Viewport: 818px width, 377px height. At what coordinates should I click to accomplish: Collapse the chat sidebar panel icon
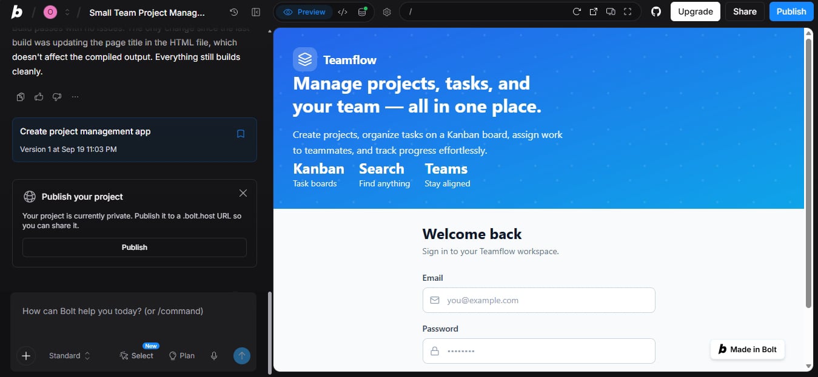click(256, 12)
